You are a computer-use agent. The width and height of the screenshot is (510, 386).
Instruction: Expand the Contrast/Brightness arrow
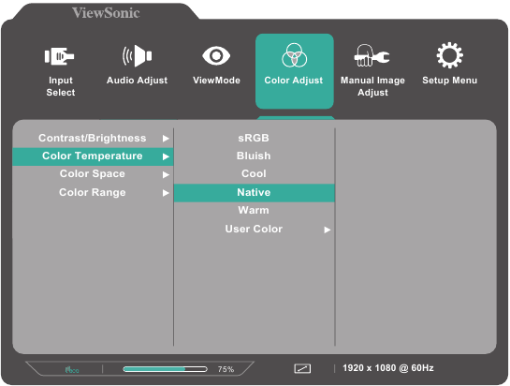click(x=166, y=139)
